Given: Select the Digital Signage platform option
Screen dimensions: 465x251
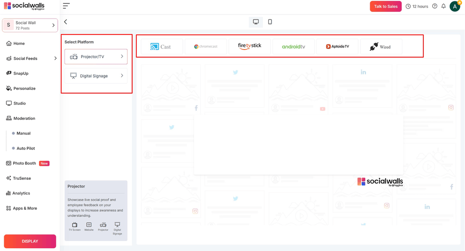Looking at the screenshot, I should pos(96,76).
